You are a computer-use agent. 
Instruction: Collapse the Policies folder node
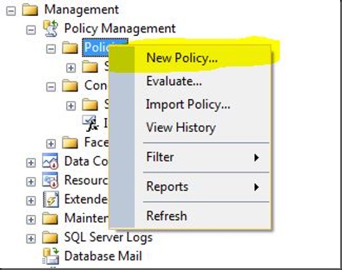click(x=51, y=49)
